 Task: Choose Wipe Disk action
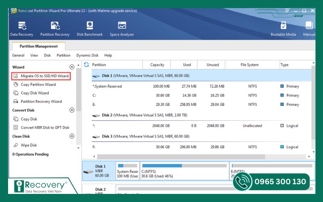tap(29, 145)
